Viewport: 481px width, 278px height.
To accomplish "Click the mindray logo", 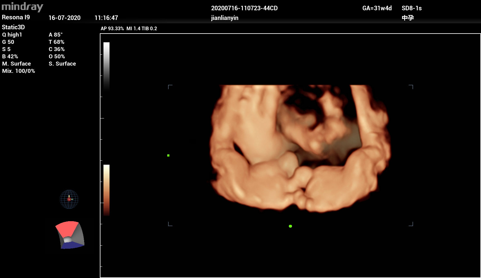I will pos(22,7).
